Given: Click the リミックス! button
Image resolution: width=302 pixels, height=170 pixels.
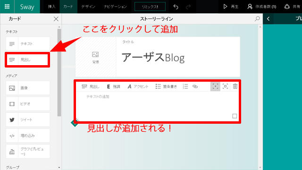Looking at the screenshot, I should [x=150, y=7].
